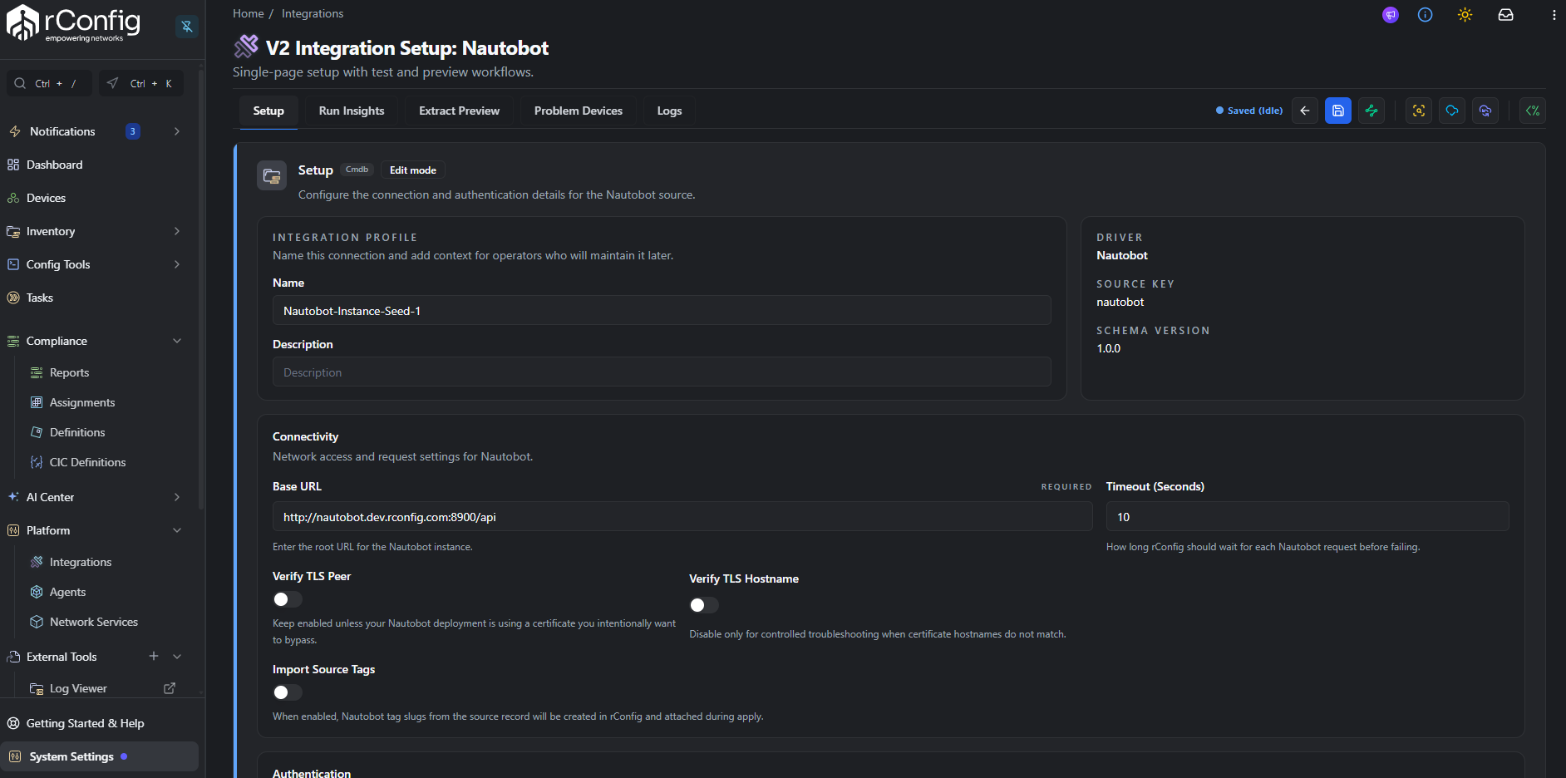1566x778 pixels.
Task: Expand the Notifications chevron
Action: click(177, 131)
